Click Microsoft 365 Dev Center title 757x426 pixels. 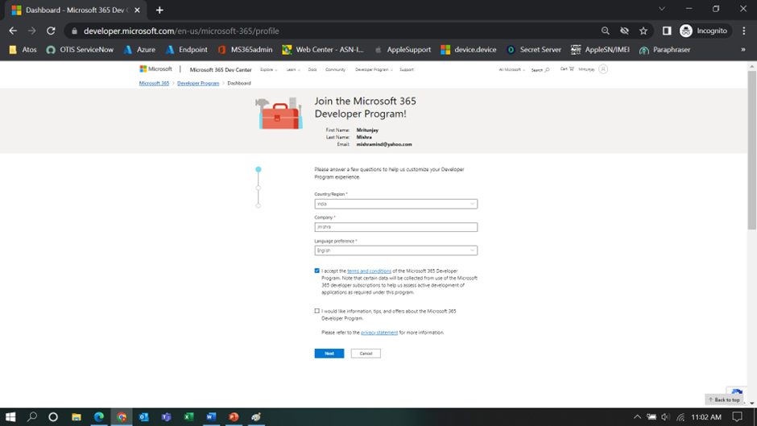tap(221, 69)
